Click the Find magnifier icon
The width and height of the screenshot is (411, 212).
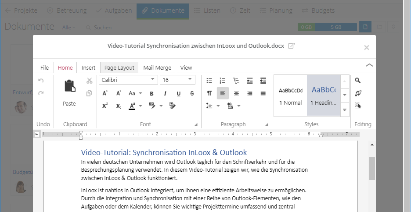357,81
